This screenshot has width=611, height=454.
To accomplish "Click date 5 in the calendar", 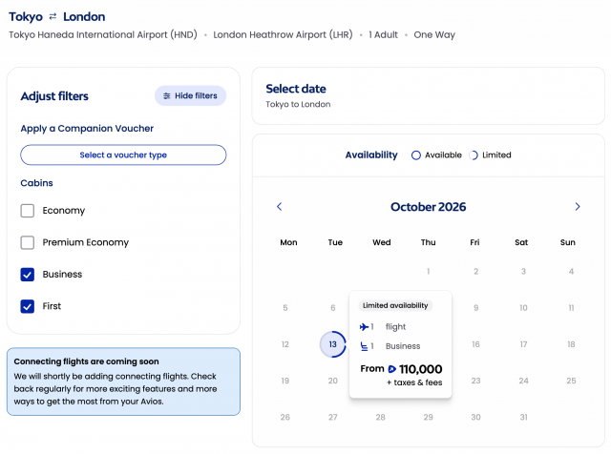I will [285, 308].
